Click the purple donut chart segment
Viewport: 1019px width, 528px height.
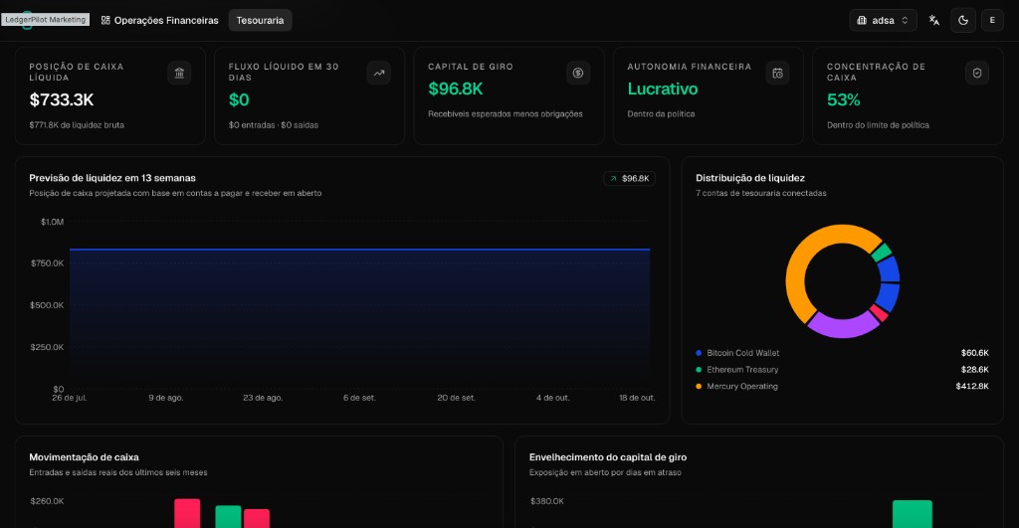[841, 325]
